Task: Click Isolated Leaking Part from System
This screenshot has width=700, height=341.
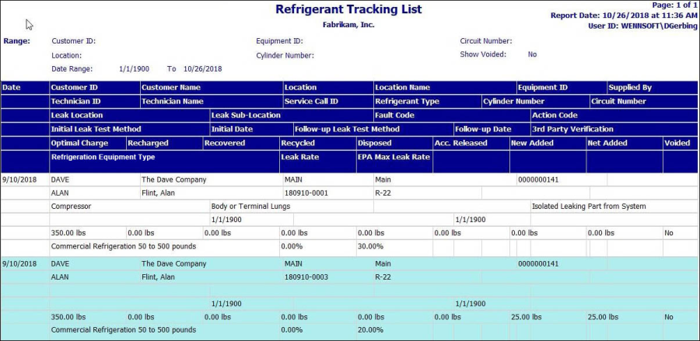Action: pyautogui.click(x=589, y=207)
